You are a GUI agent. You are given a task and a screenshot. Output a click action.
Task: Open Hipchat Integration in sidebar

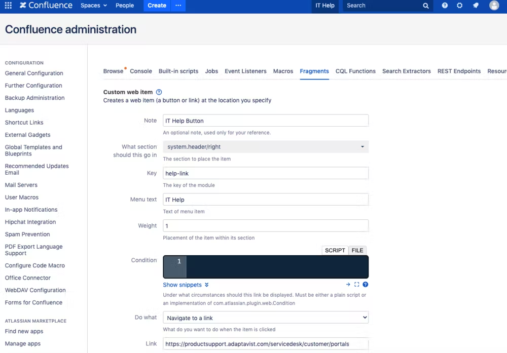point(30,222)
